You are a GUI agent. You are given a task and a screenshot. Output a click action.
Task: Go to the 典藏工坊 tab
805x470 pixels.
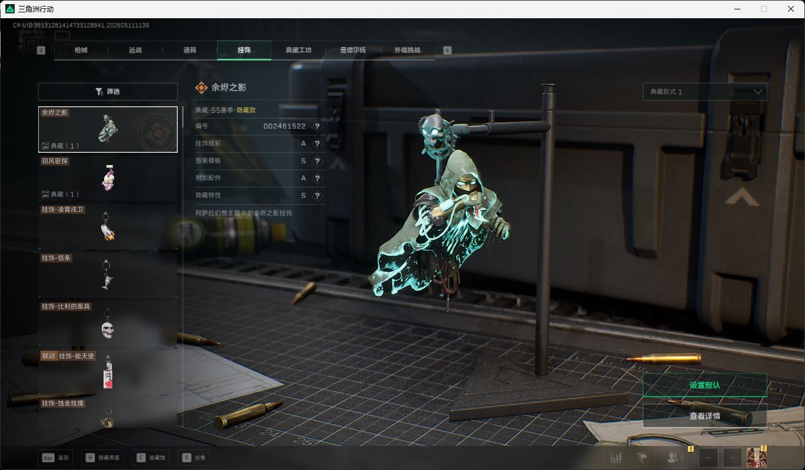[x=298, y=50]
